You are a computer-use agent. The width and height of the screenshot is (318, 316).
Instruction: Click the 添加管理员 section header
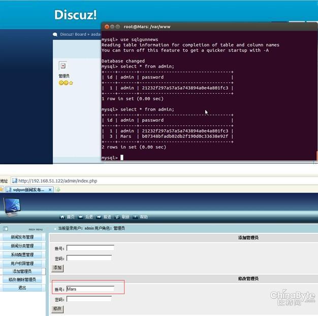248,237
